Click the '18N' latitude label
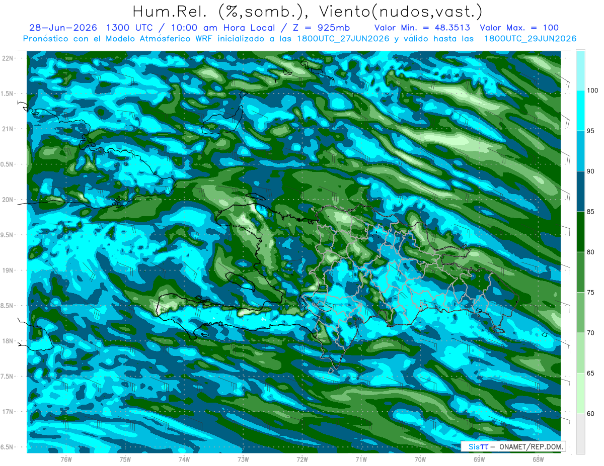Viewport: 604px width, 466px height. click(9, 341)
